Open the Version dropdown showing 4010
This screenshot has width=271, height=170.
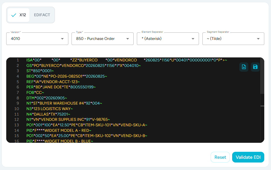click(37, 39)
